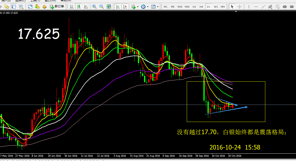Select the MN monthly timeframe

(223, 7)
